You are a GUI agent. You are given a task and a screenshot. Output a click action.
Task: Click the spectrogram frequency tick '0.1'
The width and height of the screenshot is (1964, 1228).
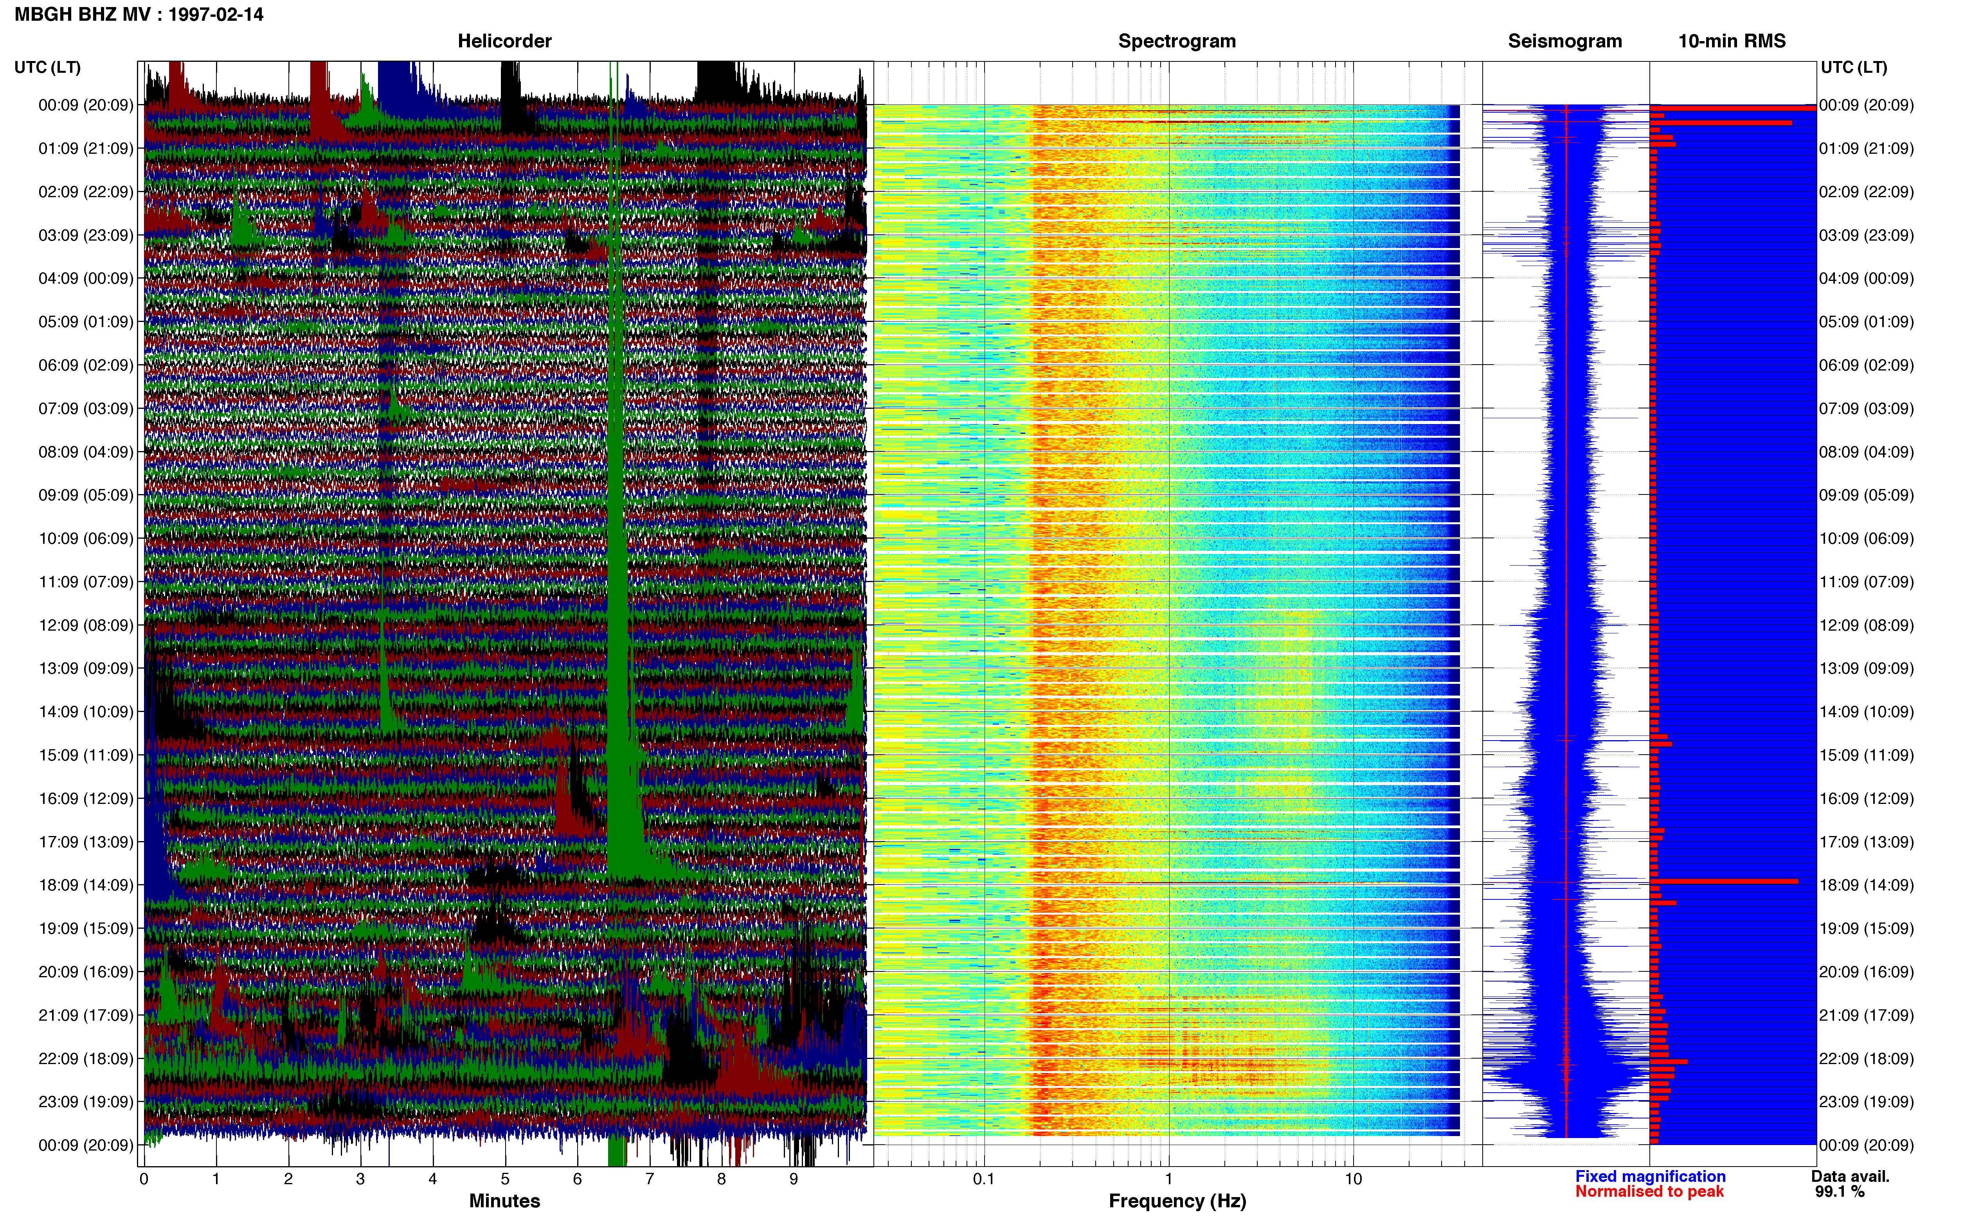pyautogui.click(x=984, y=1178)
